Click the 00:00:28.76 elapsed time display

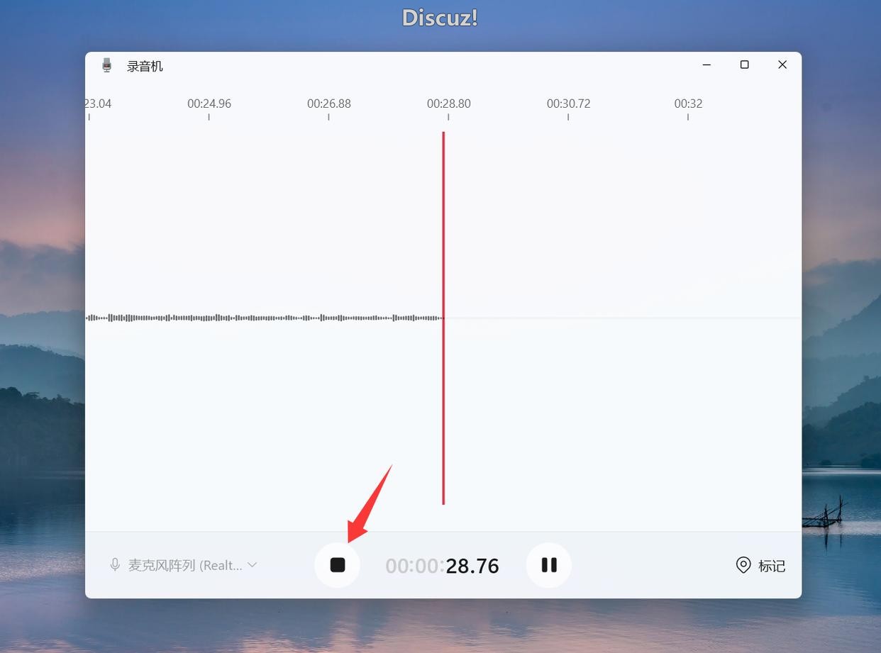click(x=442, y=566)
